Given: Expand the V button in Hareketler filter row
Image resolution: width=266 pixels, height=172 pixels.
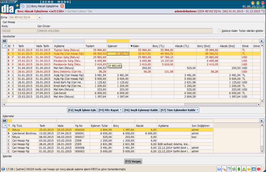Looking at the screenshot, I should (x=261, y=41).
